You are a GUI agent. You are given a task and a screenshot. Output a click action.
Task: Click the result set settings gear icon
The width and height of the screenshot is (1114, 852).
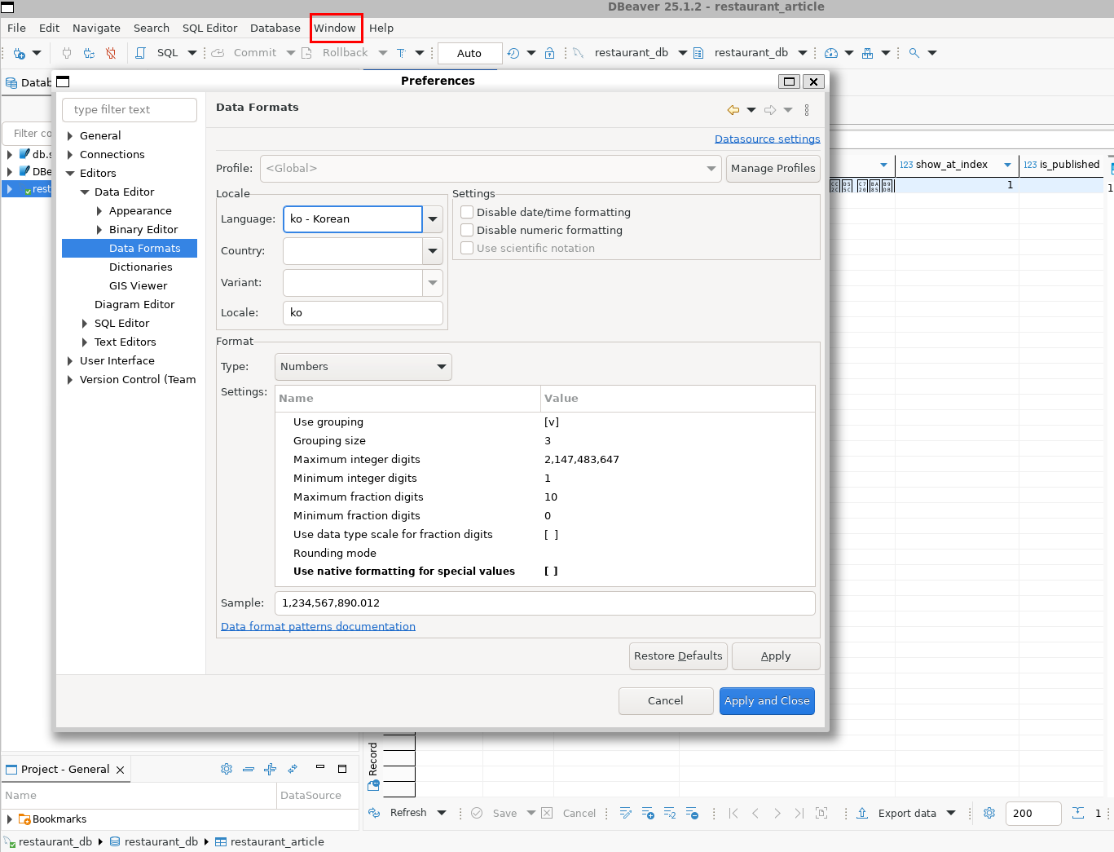tap(989, 813)
